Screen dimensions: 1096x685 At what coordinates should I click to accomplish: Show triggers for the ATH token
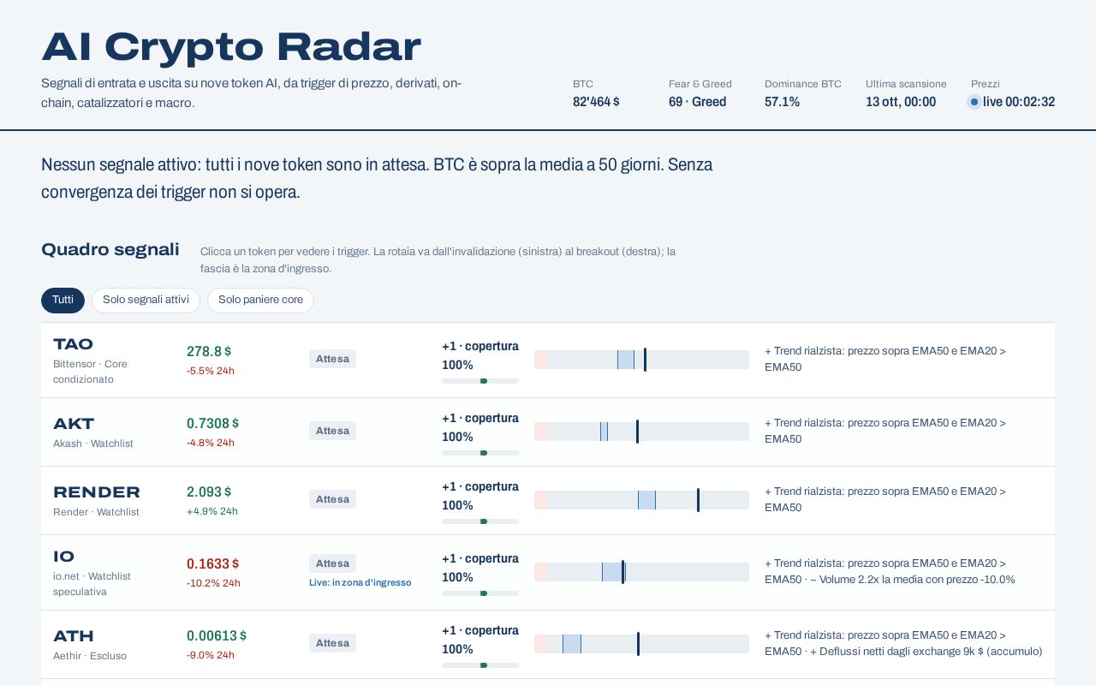[548, 645]
